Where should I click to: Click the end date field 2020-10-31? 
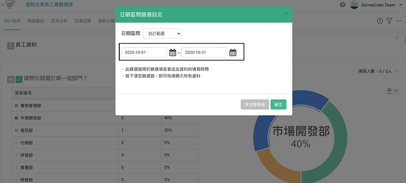(x=205, y=52)
